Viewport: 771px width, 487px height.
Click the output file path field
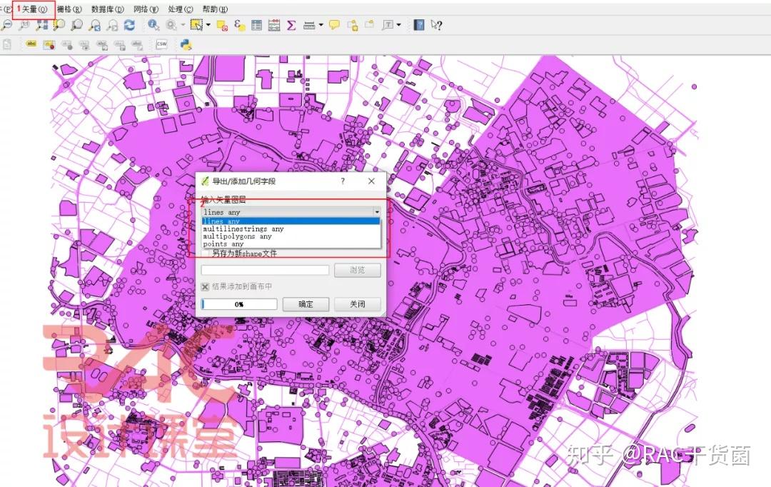tap(265, 270)
